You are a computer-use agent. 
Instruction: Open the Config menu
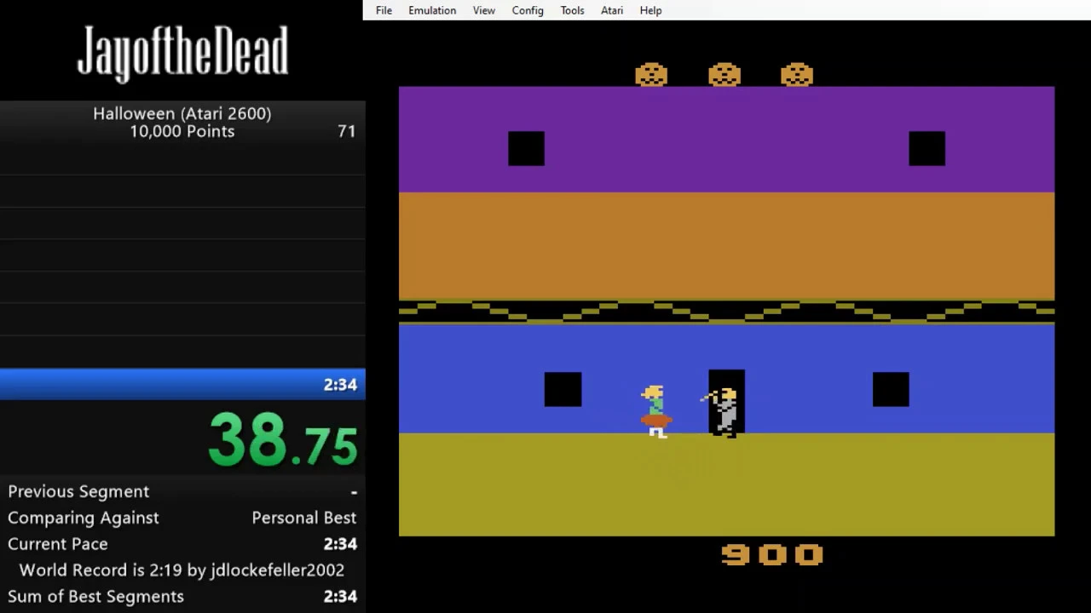528,10
